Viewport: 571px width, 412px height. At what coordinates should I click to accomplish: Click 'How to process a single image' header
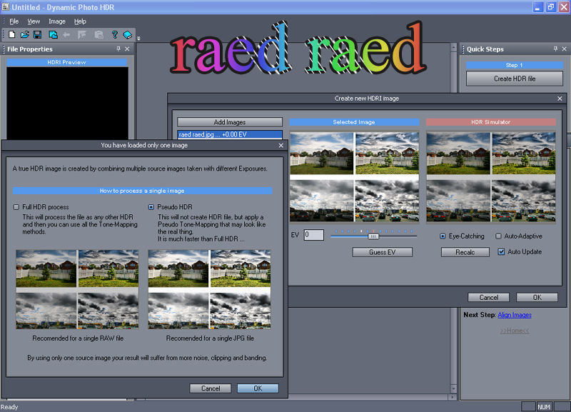tap(142, 191)
